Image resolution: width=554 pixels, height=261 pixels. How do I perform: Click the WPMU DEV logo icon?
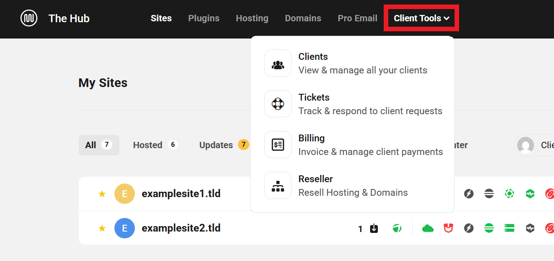click(x=29, y=18)
